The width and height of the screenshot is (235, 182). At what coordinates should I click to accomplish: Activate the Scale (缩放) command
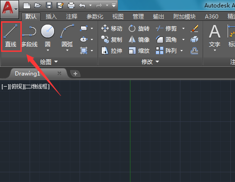click(139, 50)
